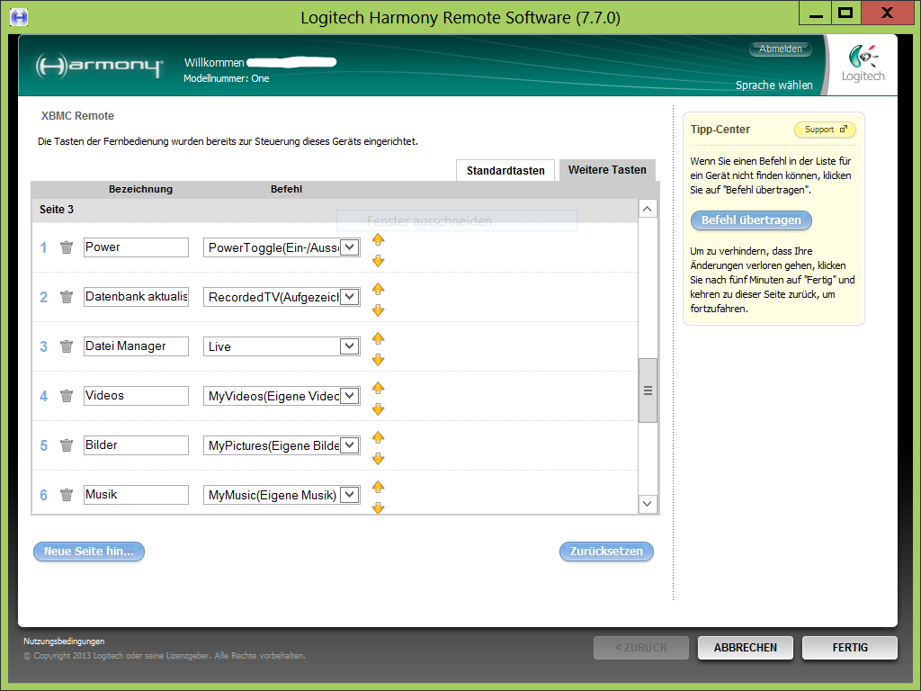
Task: Minimize the Harmony Remote Software window
Action: (x=815, y=13)
